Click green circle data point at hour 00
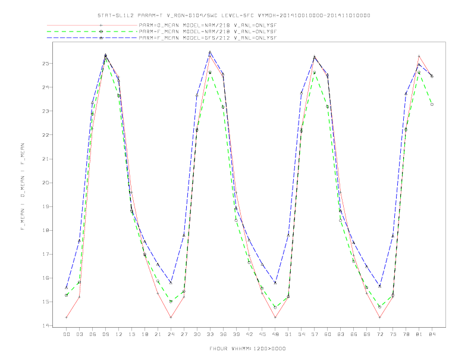Image resolution: width=471 pixels, height=364 pixels. [67, 295]
